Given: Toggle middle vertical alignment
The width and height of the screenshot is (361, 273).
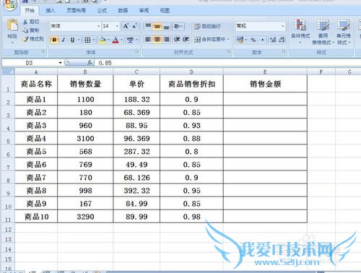Looking at the screenshot, I should [x=157, y=26].
